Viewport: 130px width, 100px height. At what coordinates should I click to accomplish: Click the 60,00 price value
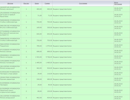pyautogui.click(x=40, y=91)
